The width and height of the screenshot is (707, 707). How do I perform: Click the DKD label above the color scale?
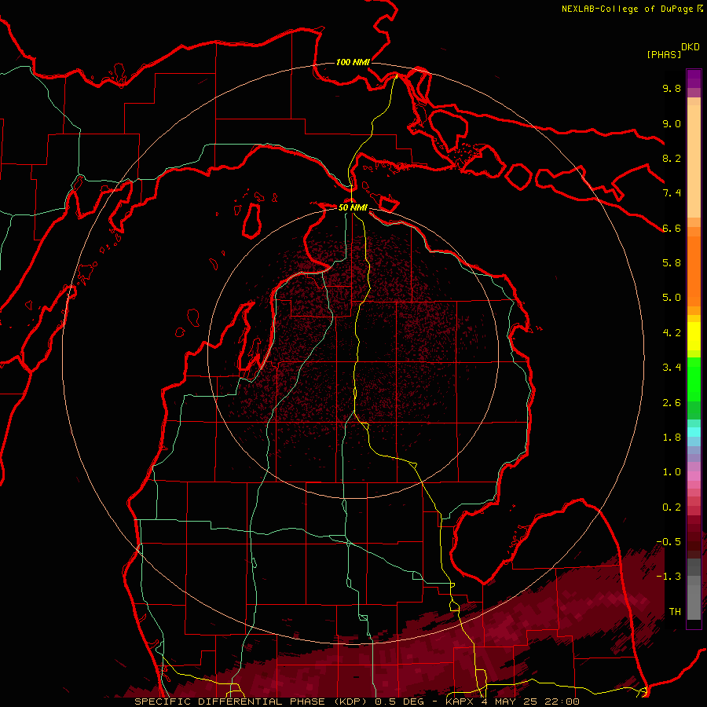point(691,47)
